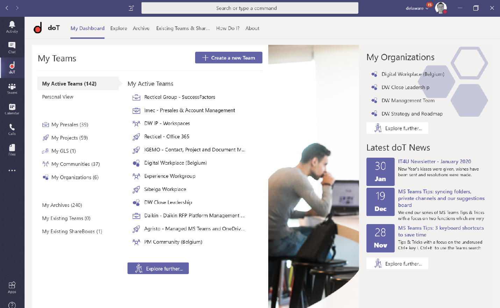The width and height of the screenshot is (500, 308).
Task: Open the Calendar sidebar icon
Action: pos(12,109)
